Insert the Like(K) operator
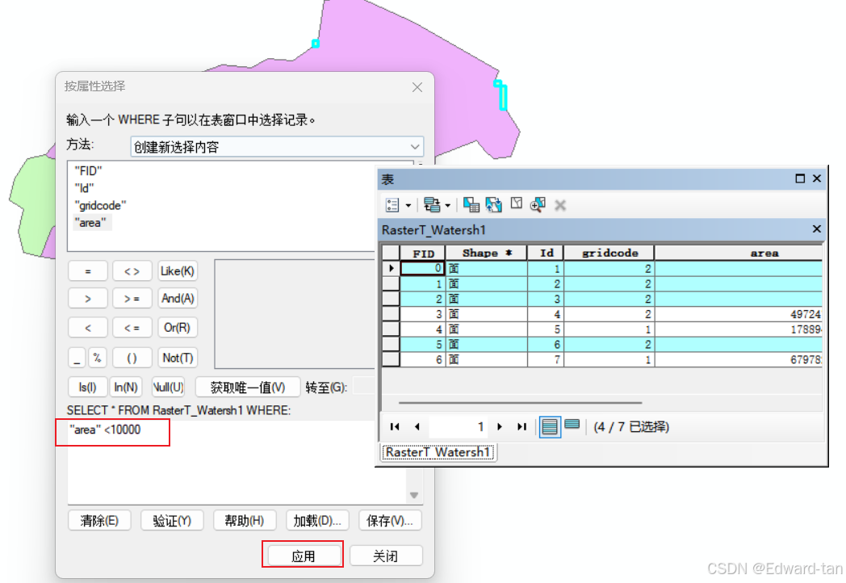Image resolution: width=846 pixels, height=583 pixels. pyautogui.click(x=178, y=271)
